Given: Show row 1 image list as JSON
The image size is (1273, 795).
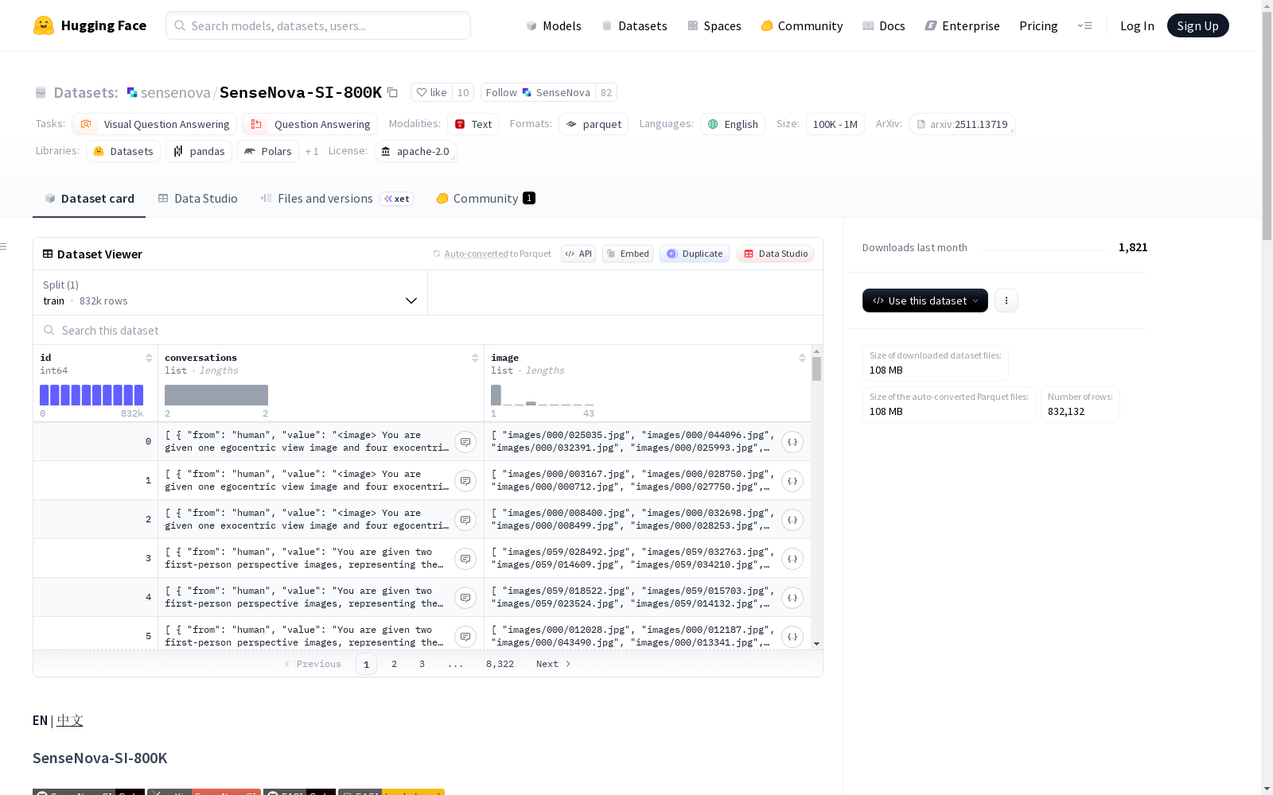Looking at the screenshot, I should click(x=792, y=481).
